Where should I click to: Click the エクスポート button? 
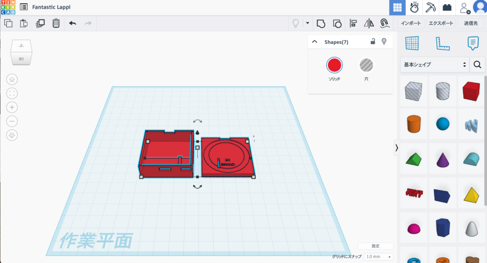pos(441,23)
